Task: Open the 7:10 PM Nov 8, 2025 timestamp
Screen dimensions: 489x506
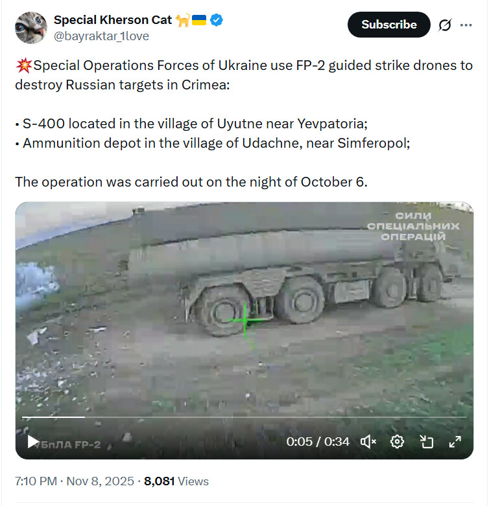Action: pyautogui.click(x=74, y=481)
